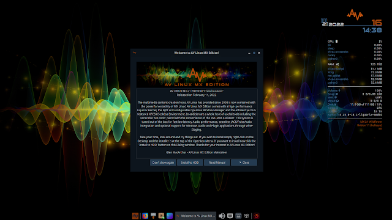Select Welcome to AV Linux taskbar button
This screenshot has height=220, width=392.
tap(196, 216)
